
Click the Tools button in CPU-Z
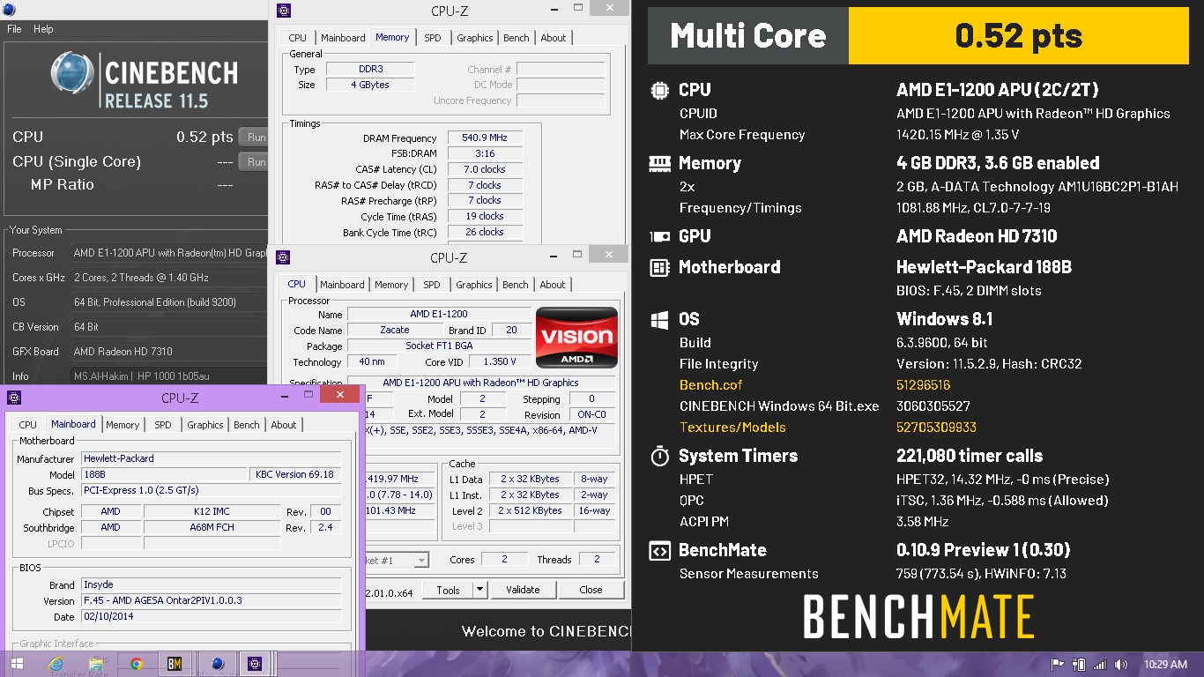point(448,590)
